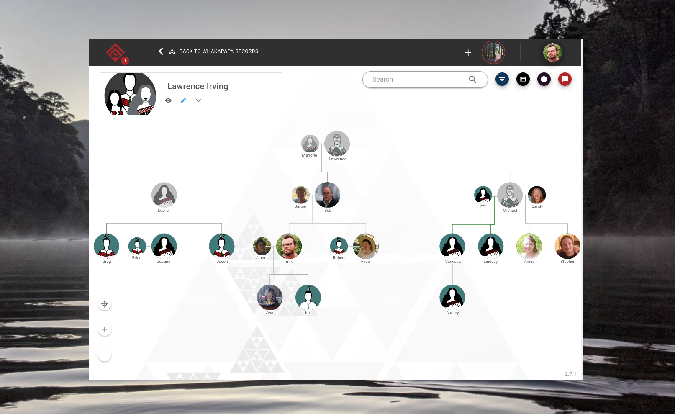
Task: Switch to table view with black list icon
Action: pos(523,79)
